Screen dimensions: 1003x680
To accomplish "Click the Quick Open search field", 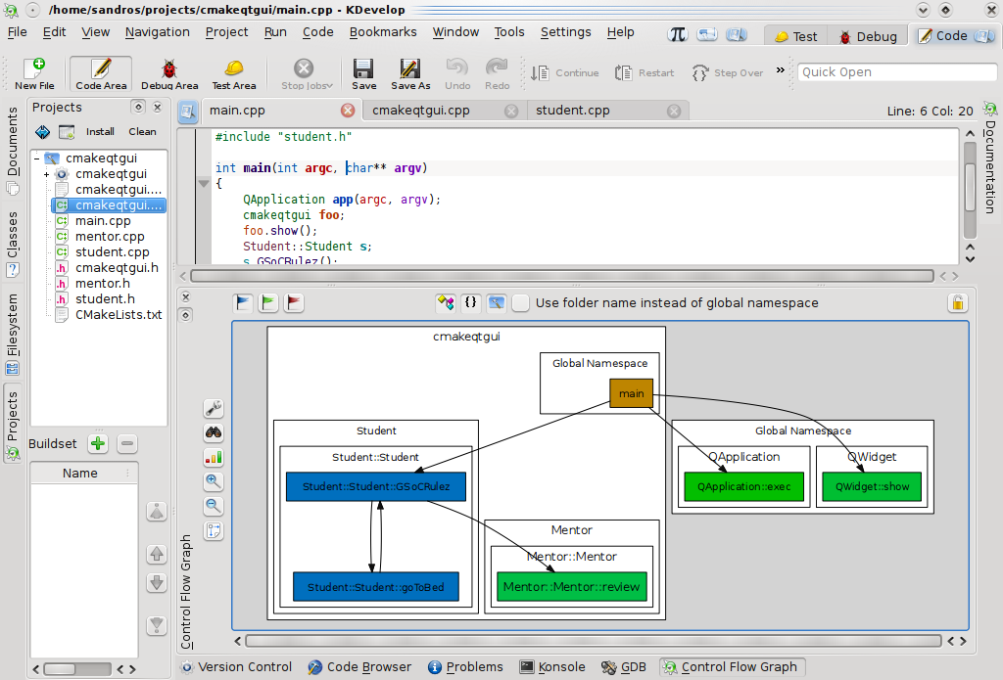I will tap(897, 71).
